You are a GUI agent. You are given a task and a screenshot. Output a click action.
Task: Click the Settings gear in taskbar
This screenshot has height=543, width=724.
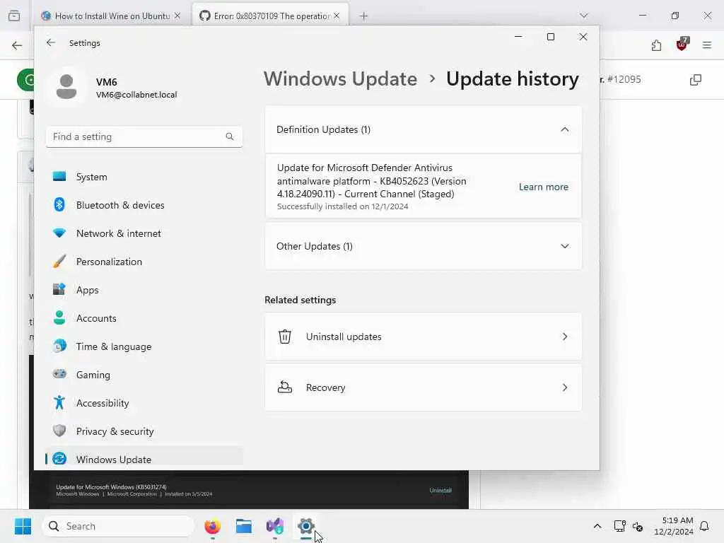point(305,526)
